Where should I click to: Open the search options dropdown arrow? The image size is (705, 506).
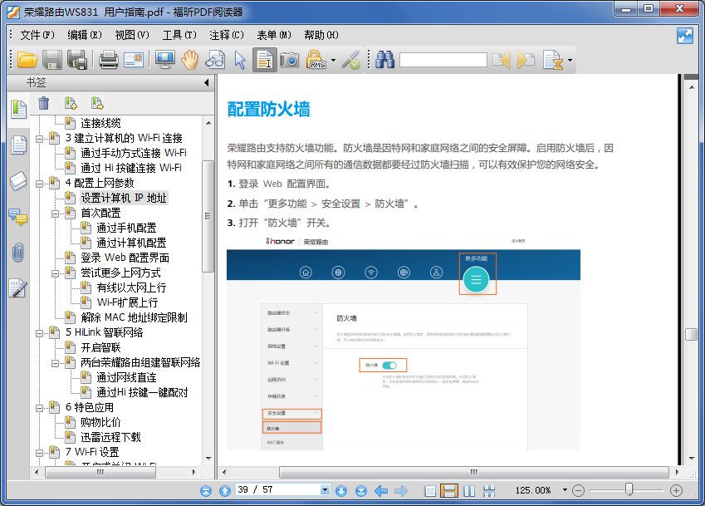click(x=570, y=60)
